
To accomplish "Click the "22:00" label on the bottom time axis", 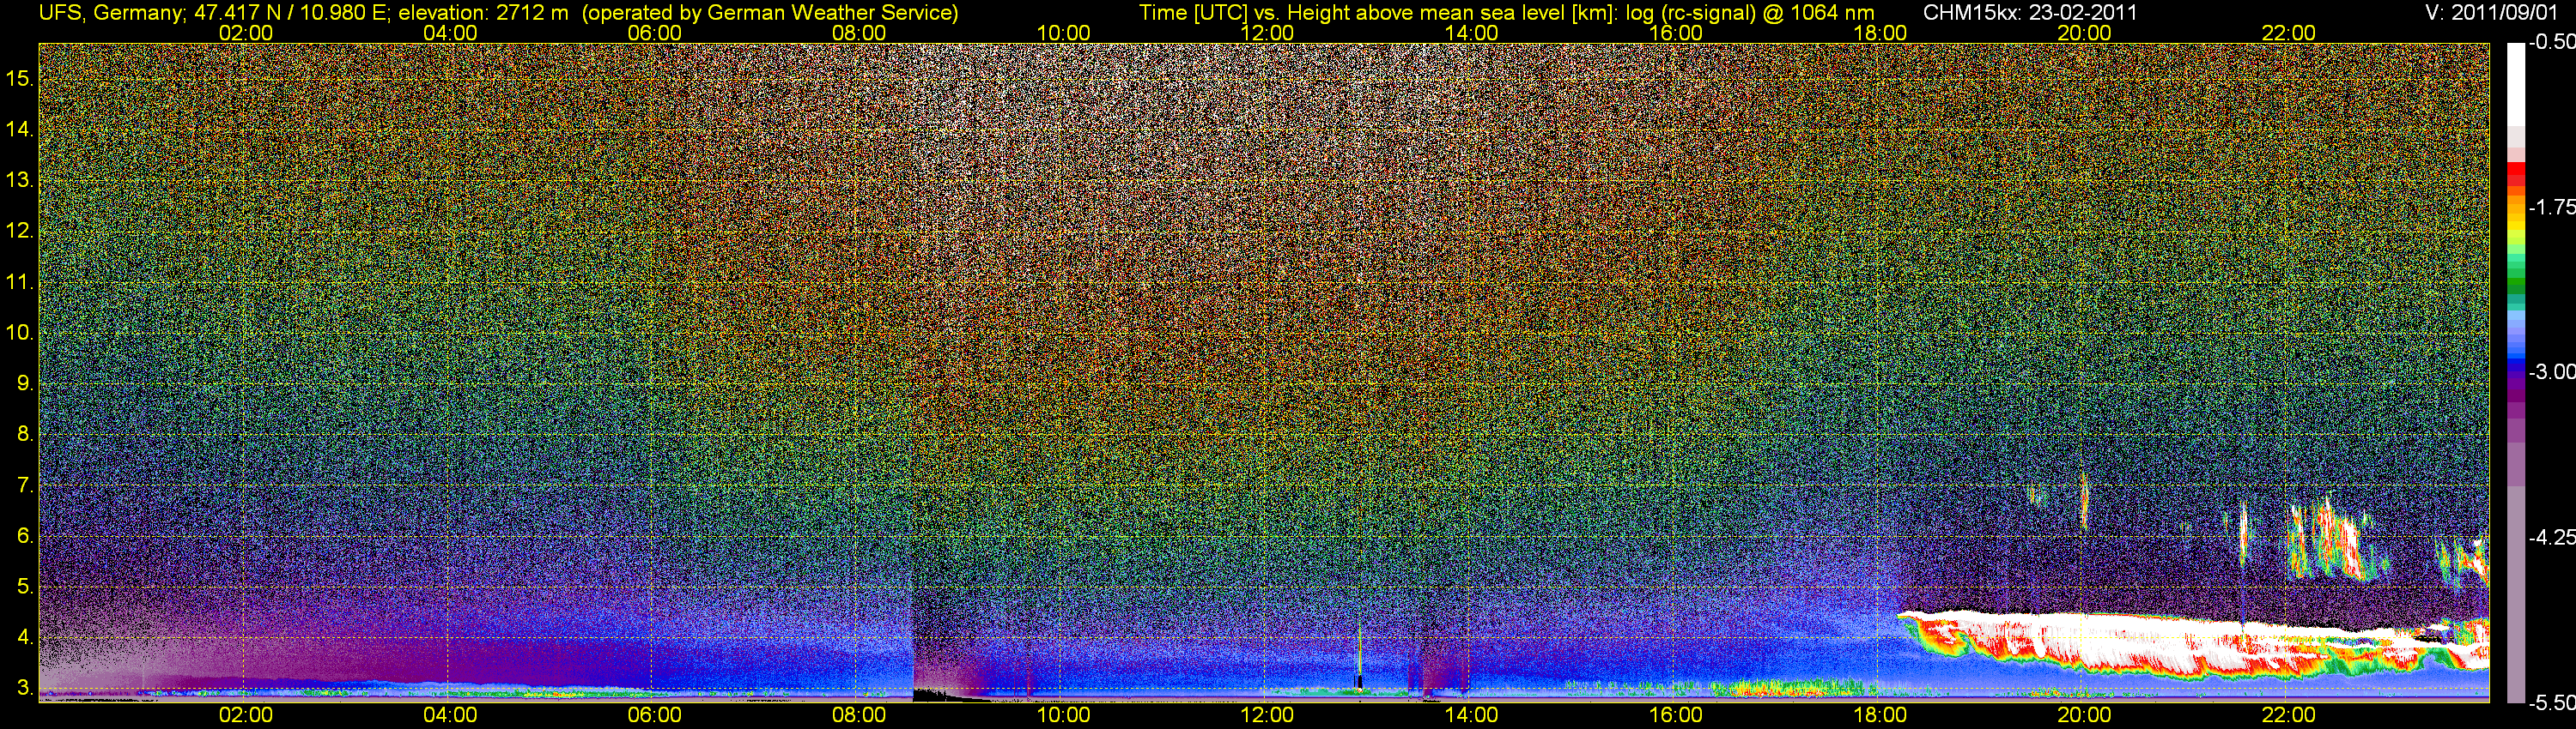I will tap(2289, 715).
